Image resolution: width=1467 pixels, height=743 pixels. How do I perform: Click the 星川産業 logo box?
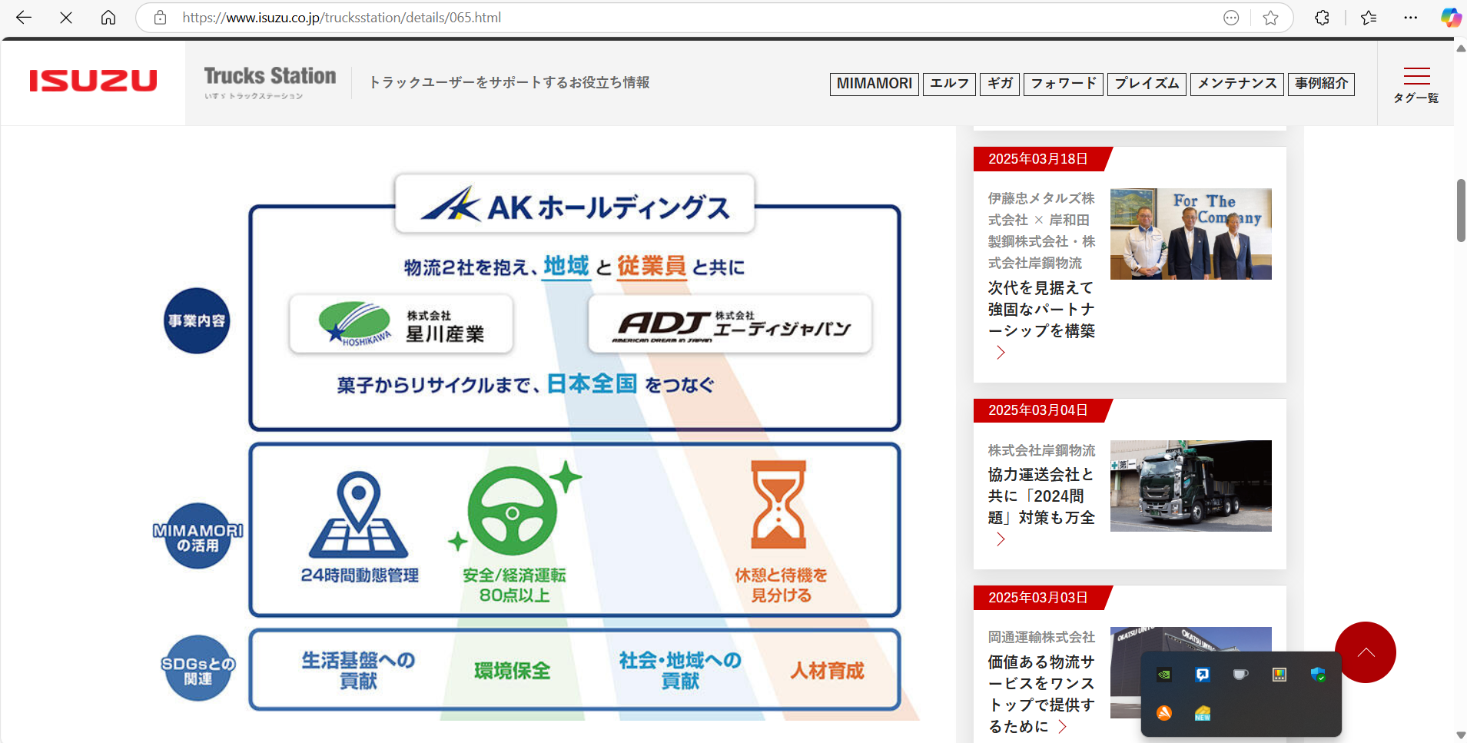(x=401, y=324)
